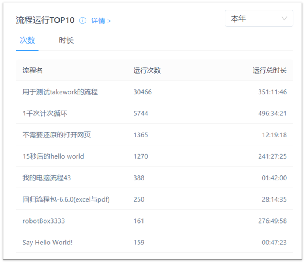Select the 1千次计次循环 process name
The height and width of the screenshot is (263, 305).
click(45, 113)
